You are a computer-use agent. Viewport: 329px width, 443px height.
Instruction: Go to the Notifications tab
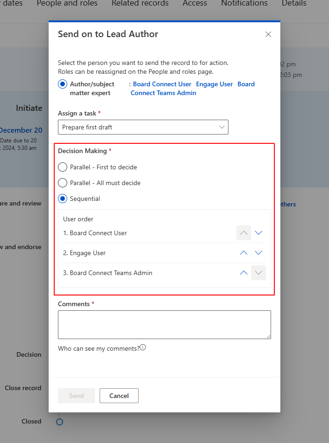tap(244, 3)
